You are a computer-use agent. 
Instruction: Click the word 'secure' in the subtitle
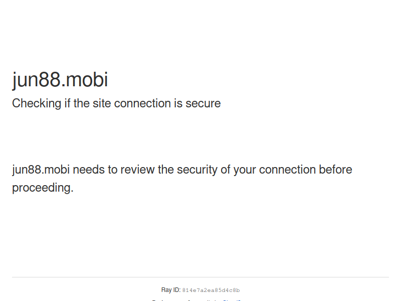[x=203, y=104]
